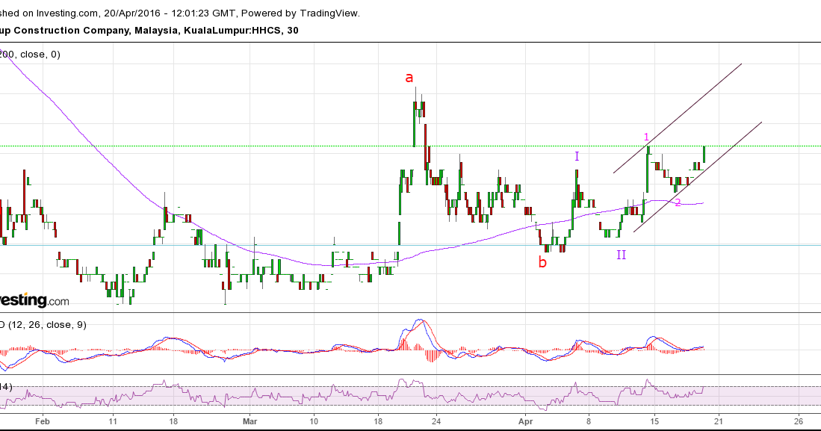The height and width of the screenshot is (431, 821).
Task: Click the '200, close, 0)' moving average label
Action: [x=30, y=55]
